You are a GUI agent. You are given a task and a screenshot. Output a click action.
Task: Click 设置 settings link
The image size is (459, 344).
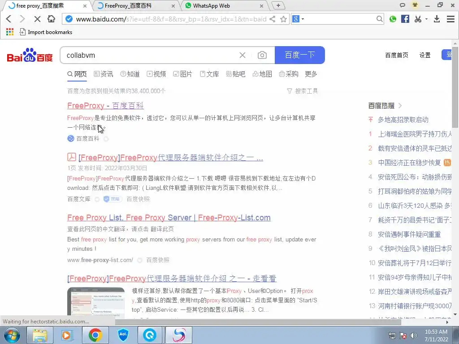click(425, 55)
